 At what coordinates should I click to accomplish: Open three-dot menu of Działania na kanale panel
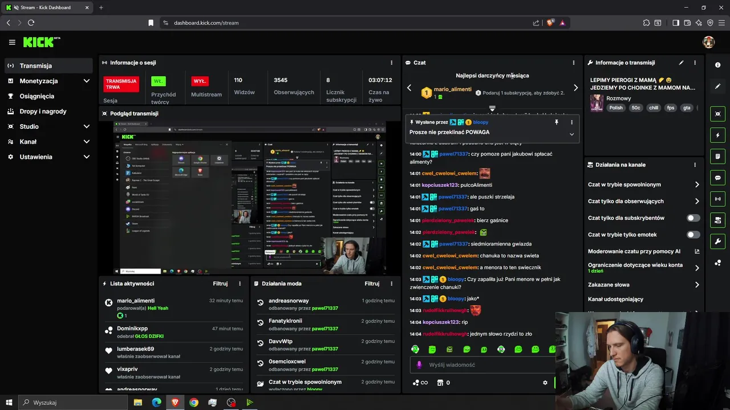(x=695, y=165)
